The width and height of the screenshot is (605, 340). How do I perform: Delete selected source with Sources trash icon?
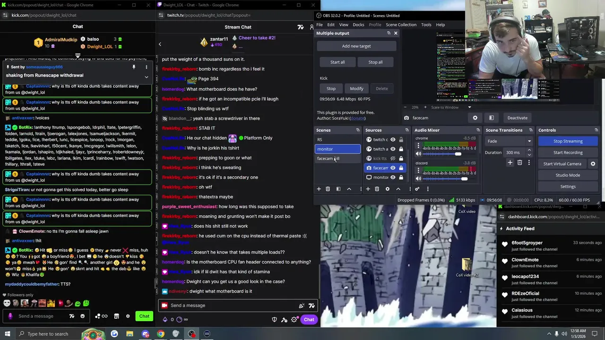click(377, 189)
